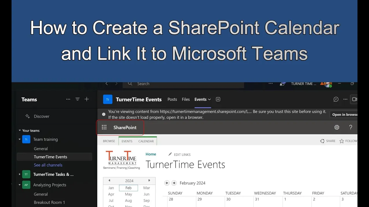Click the Teams forward navigation arrow
Viewport: 369px width, 207px height.
116,84
